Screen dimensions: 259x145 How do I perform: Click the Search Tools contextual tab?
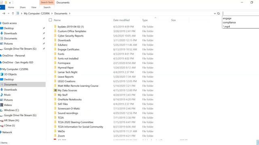click(47, 2)
